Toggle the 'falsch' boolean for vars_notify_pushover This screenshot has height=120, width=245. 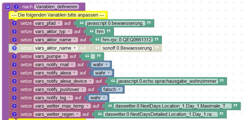[112, 89]
